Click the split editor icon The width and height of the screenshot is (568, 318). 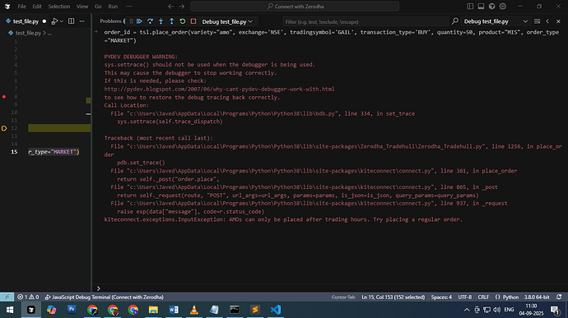72,21
